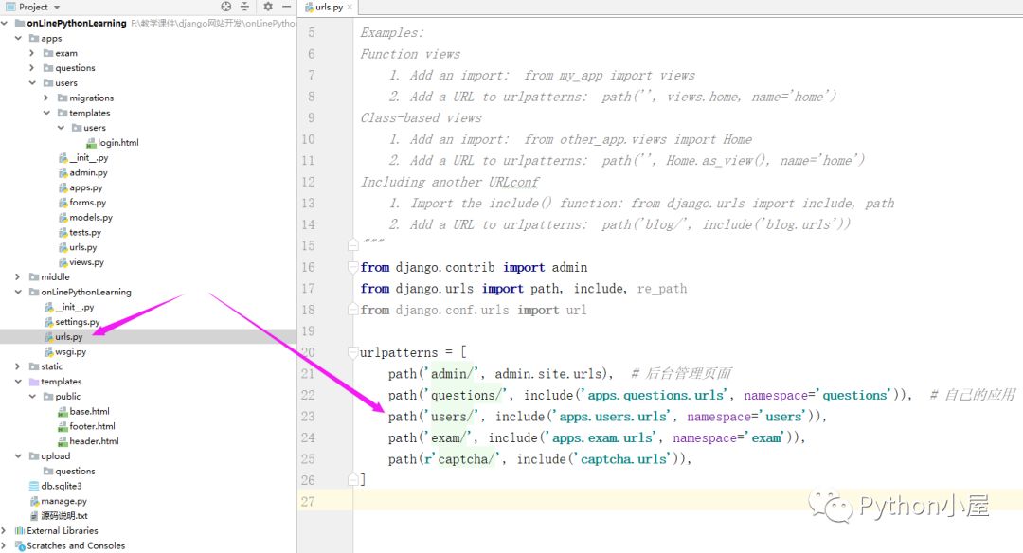Expand the migrations folder arrow
The width and height of the screenshot is (1023, 553).
click(x=46, y=98)
